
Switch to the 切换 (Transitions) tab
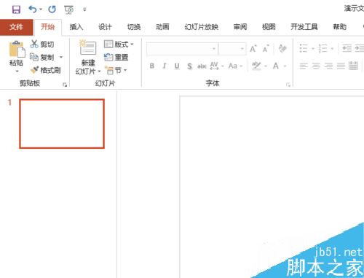tap(134, 27)
